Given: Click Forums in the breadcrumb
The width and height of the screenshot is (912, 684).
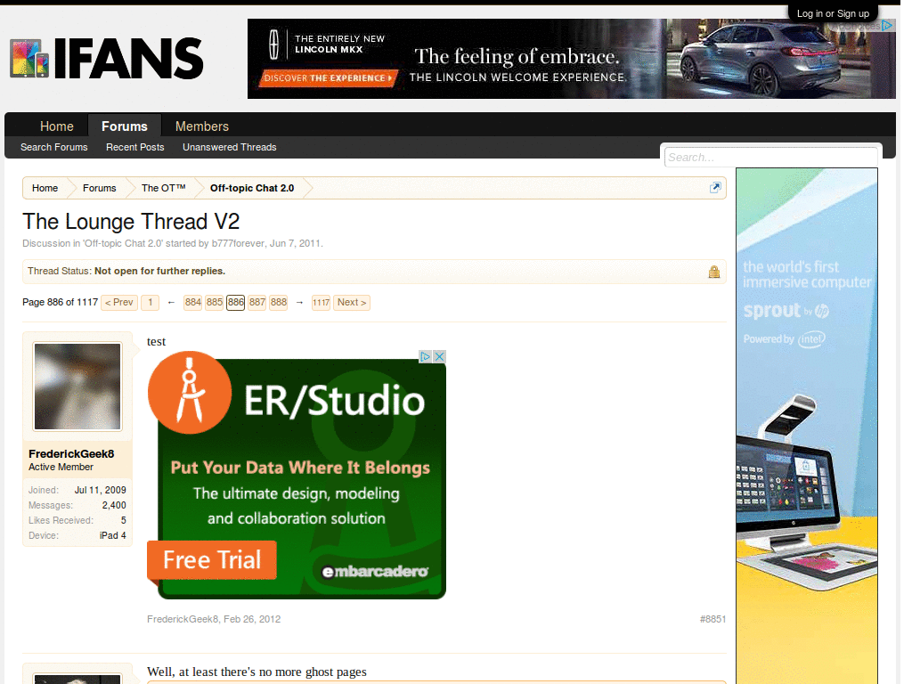Looking at the screenshot, I should point(100,188).
